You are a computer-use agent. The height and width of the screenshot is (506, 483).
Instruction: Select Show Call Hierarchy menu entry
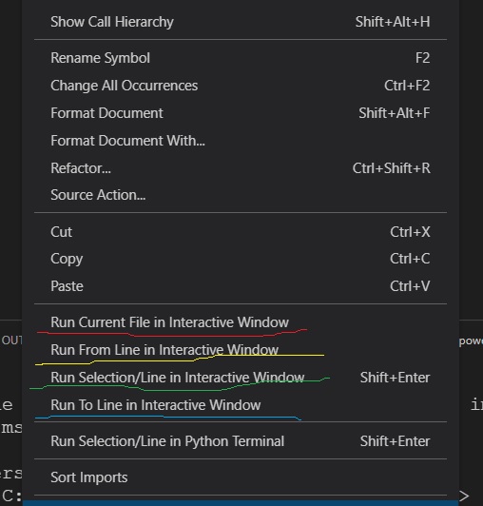point(241,22)
